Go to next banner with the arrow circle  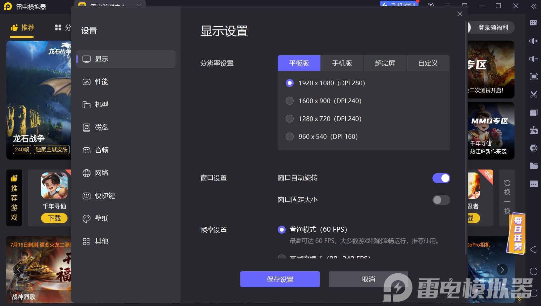pos(502,270)
